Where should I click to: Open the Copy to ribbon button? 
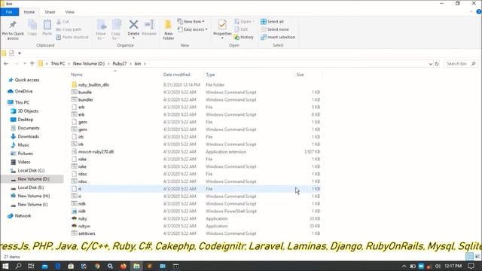pyautogui.click(x=116, y=29)
